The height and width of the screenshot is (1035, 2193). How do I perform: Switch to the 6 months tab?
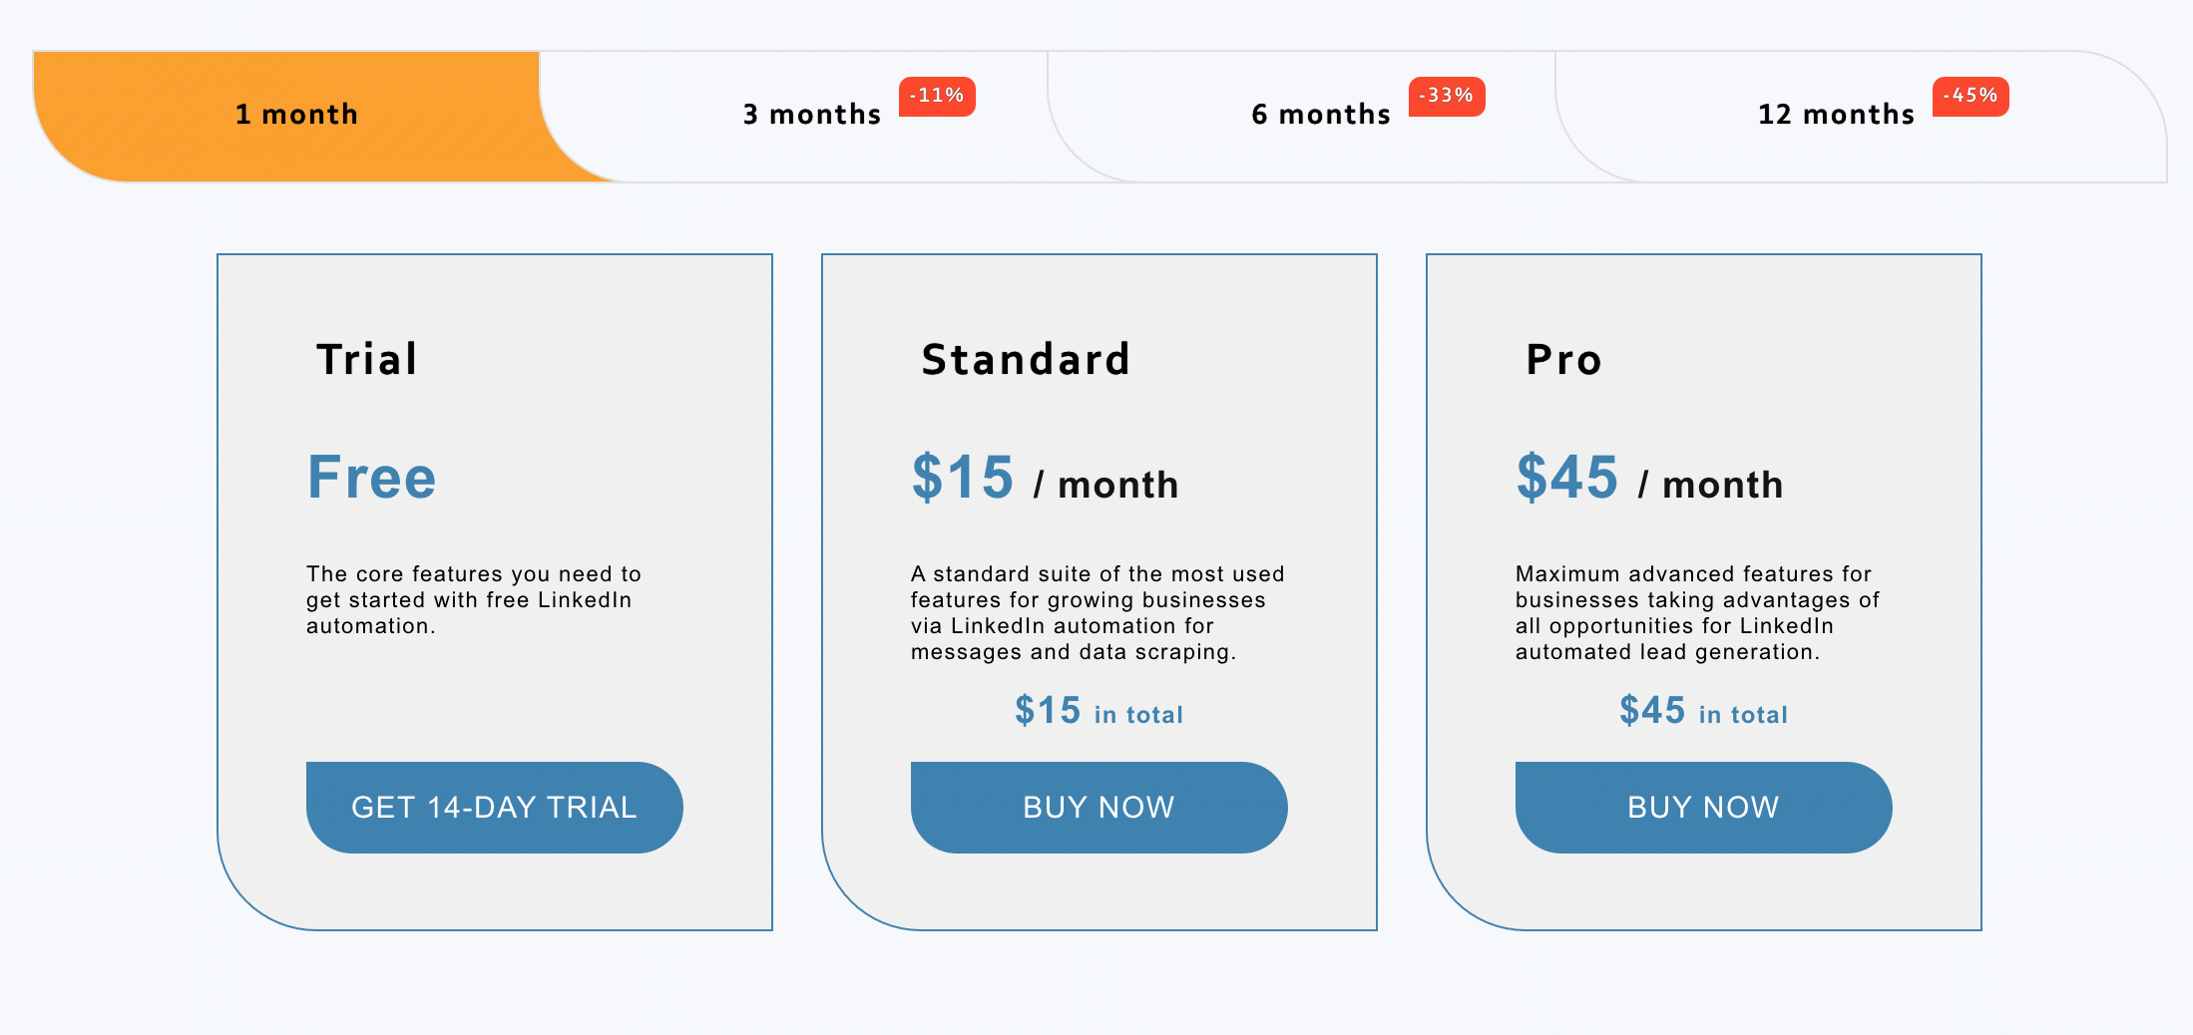tap(1320, 115)
